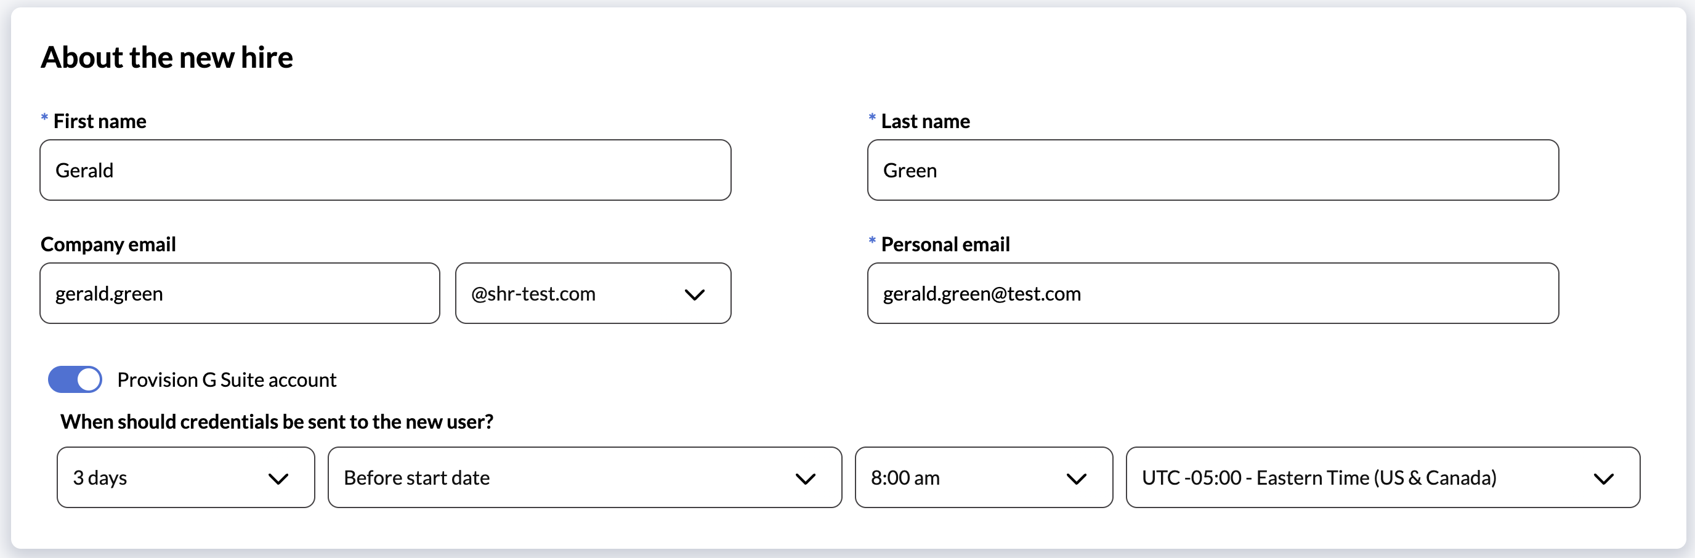This screenshot has height=558, width=1695.
Task: Click the Provision G Suite account label
Action: (x=227, y=379)
